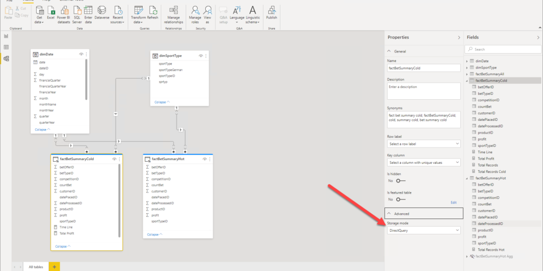Publish the report

(x=271, y=13)
